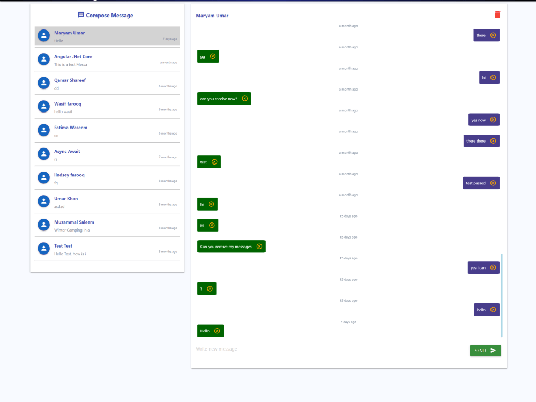Click Maryam Umar's avatar icon
The height and width of the screenshot is (402, 536).
[x=43, y=35]
